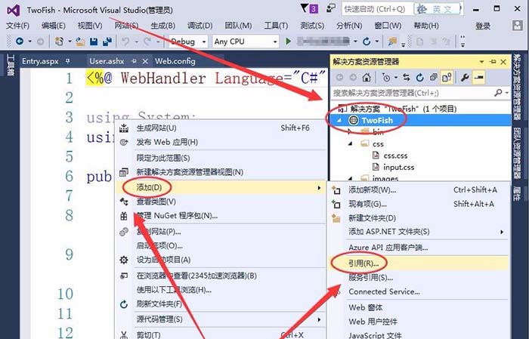Click the open file toolbar icon
This screenshot has width=529, height=339.
pos(80,42)
